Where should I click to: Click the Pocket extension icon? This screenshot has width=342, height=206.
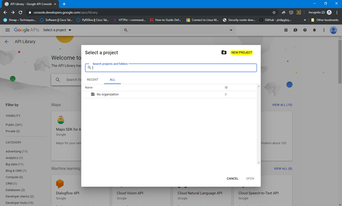291,12
